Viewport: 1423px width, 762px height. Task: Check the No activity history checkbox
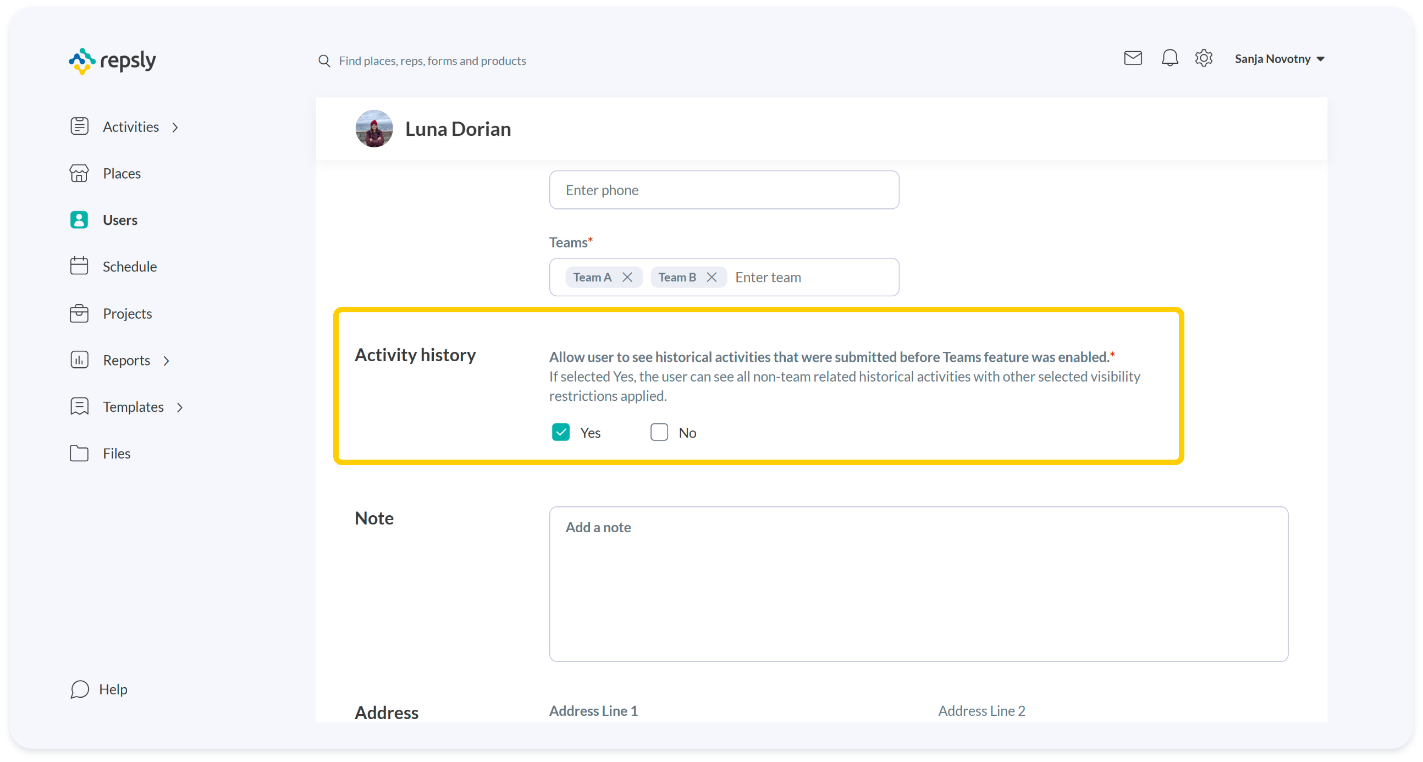659,432
